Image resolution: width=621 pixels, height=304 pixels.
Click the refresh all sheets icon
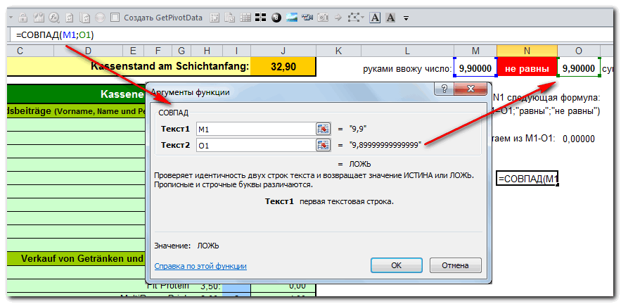tap(85, 18)
